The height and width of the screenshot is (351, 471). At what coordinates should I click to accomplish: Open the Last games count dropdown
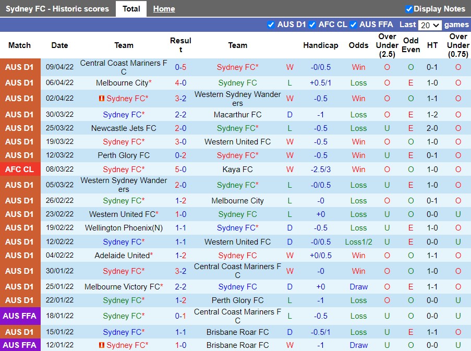[430, 25]
